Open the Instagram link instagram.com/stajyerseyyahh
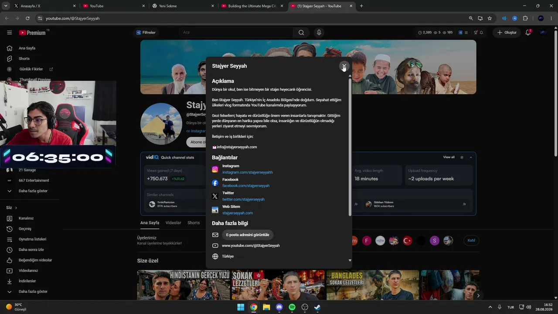This screenshot has width=558, height=314. coord(247,172)
